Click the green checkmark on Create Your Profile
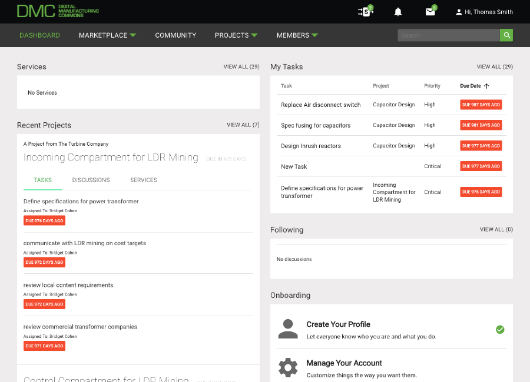This screenshot has width=530, height=382. point(500,329)
